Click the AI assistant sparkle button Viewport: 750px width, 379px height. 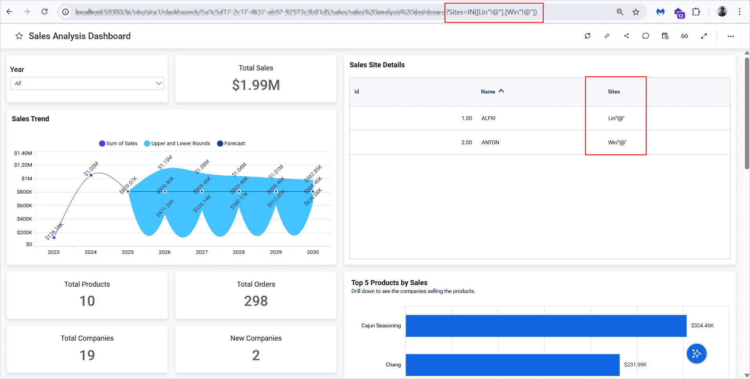696,354
